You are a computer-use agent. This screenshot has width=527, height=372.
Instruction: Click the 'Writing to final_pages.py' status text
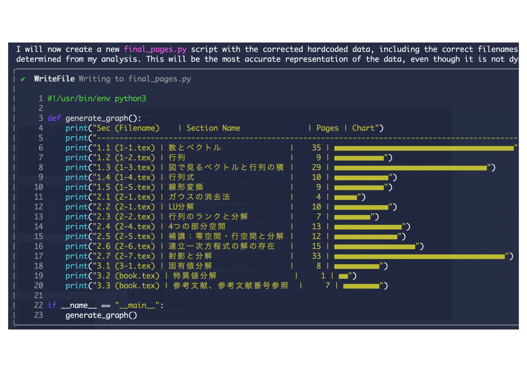pos(135,79)
